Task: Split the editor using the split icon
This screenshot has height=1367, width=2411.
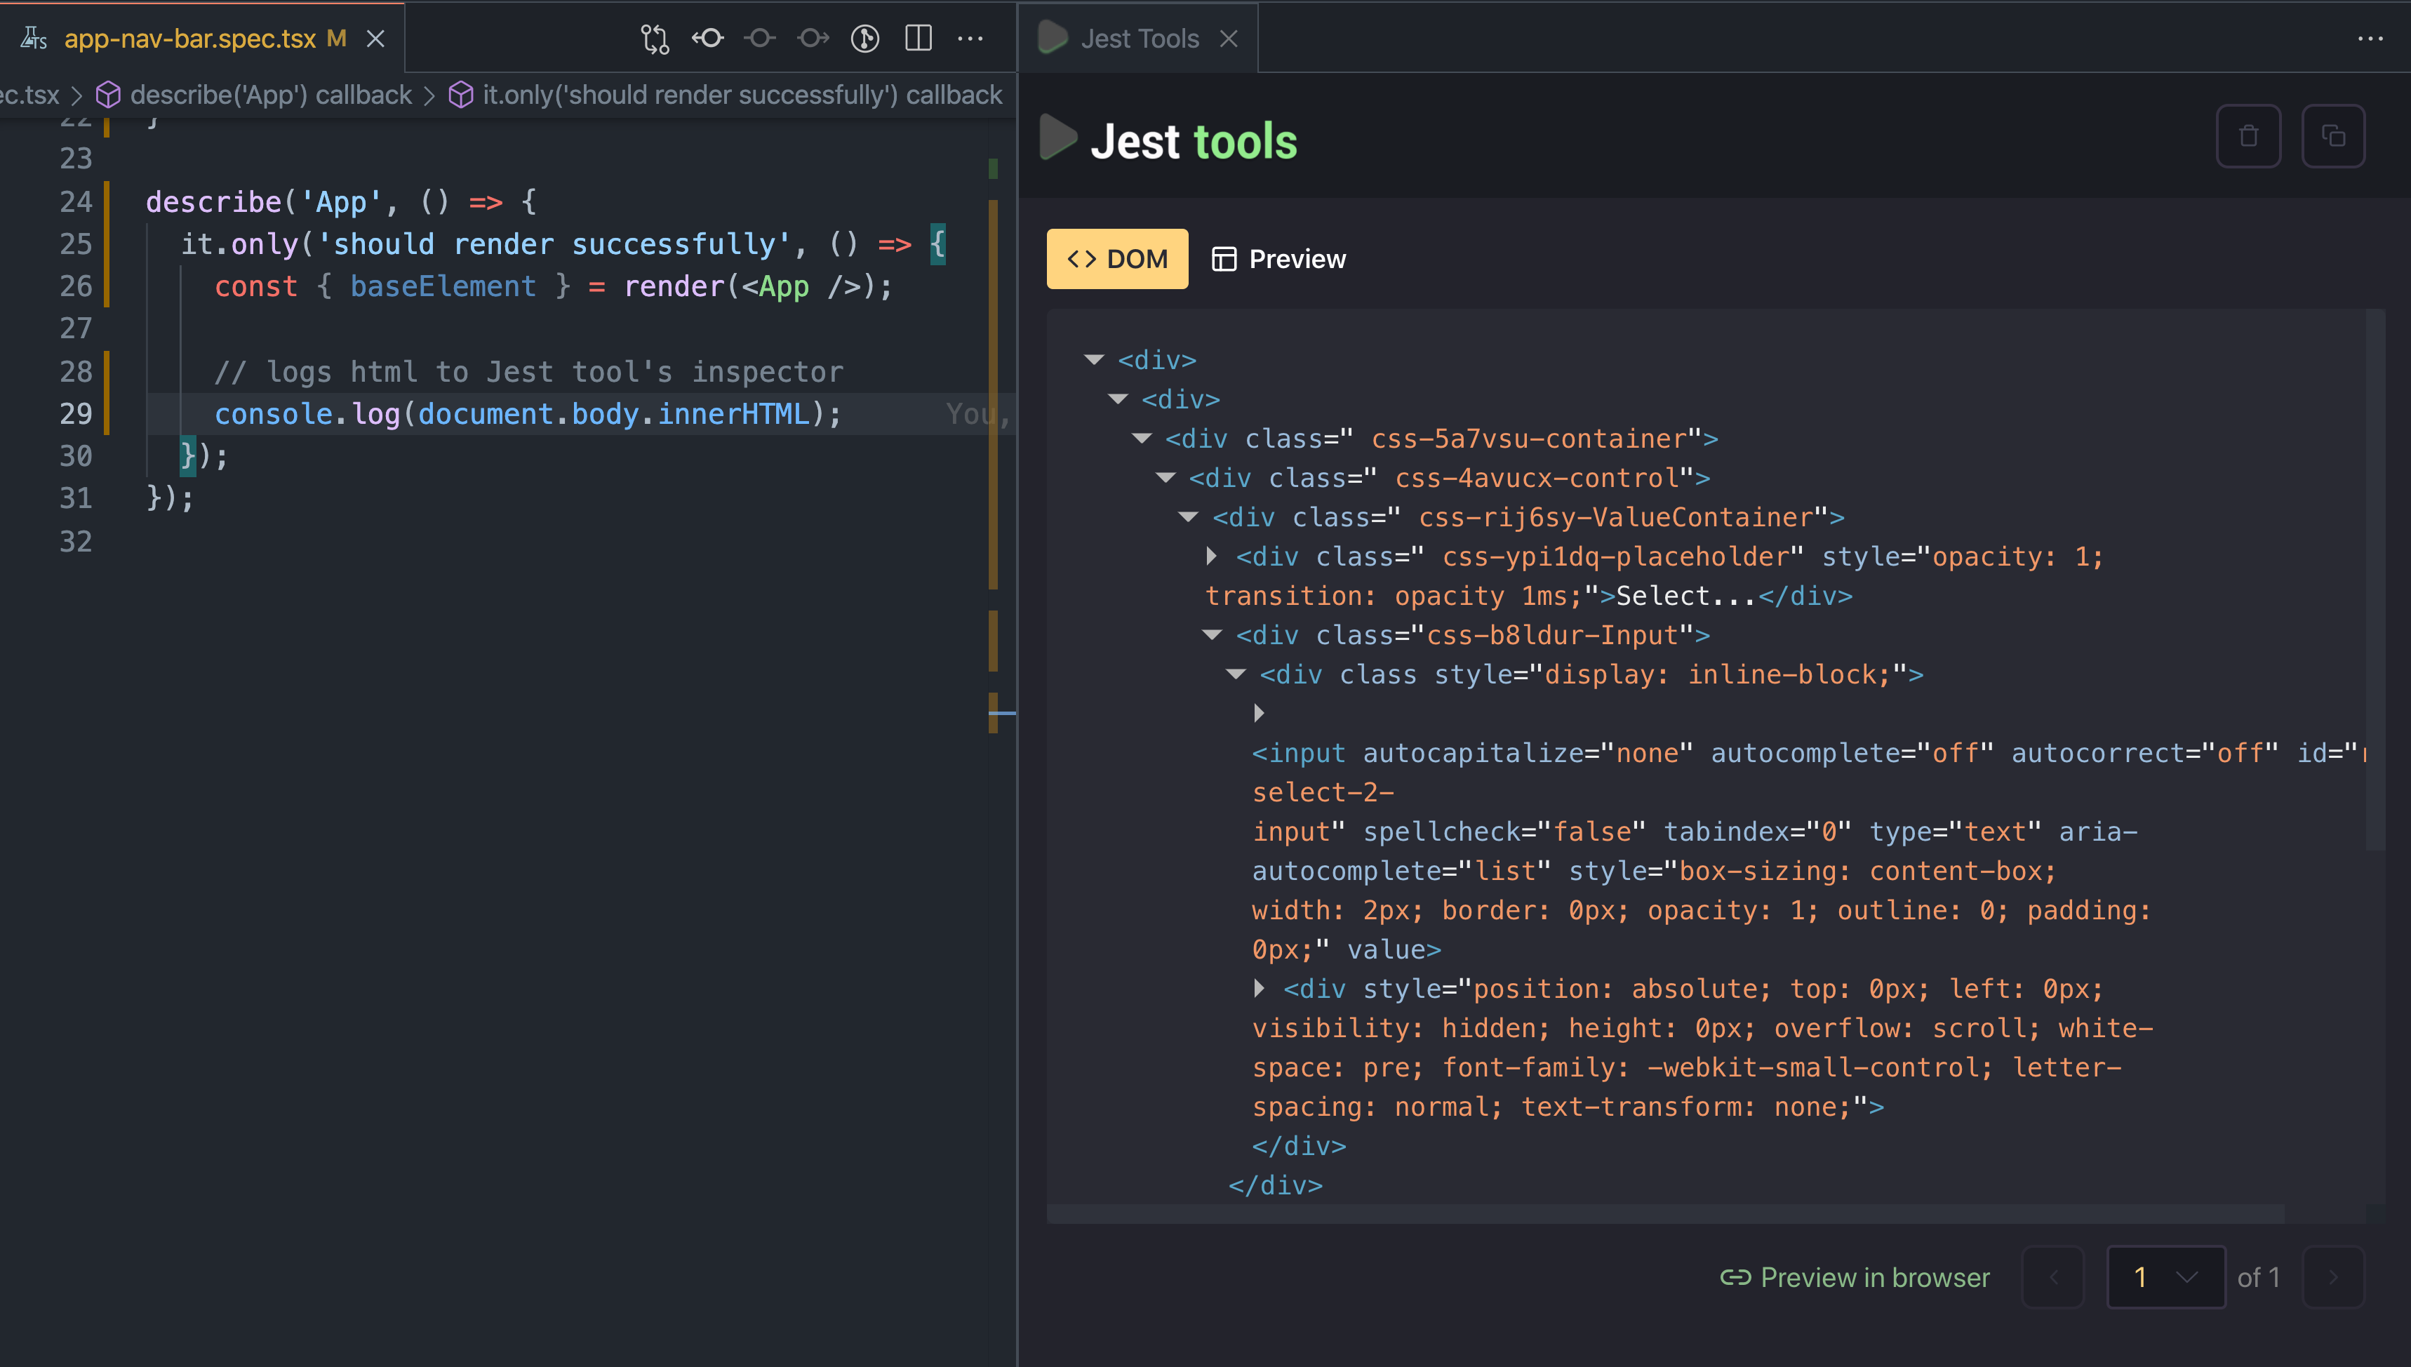Action: pos(918,39)
